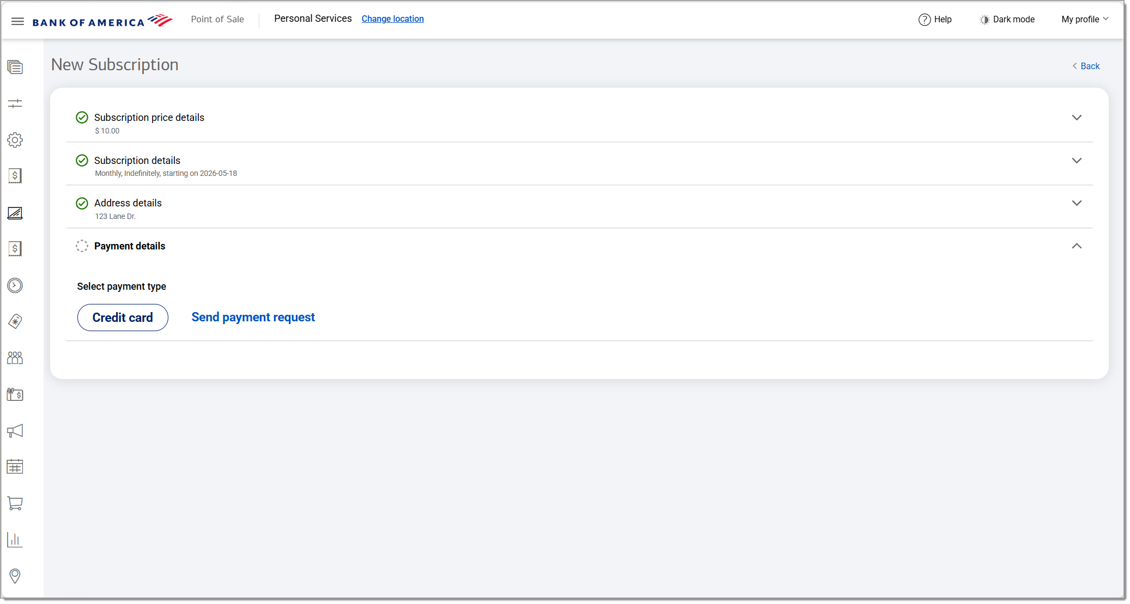Click the Address details title
The width and height of the screenshot is (1130, 604).
coord(128,203)
